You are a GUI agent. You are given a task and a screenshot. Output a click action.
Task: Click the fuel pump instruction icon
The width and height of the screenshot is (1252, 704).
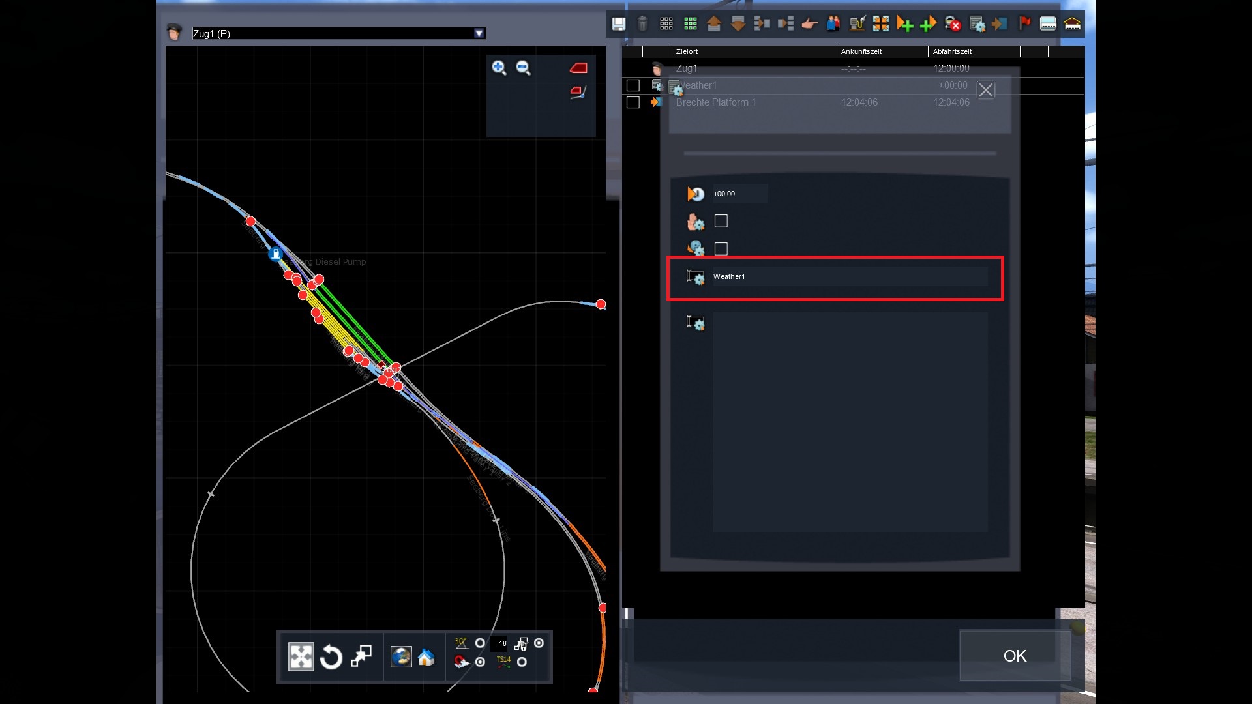tap(858, 24)
